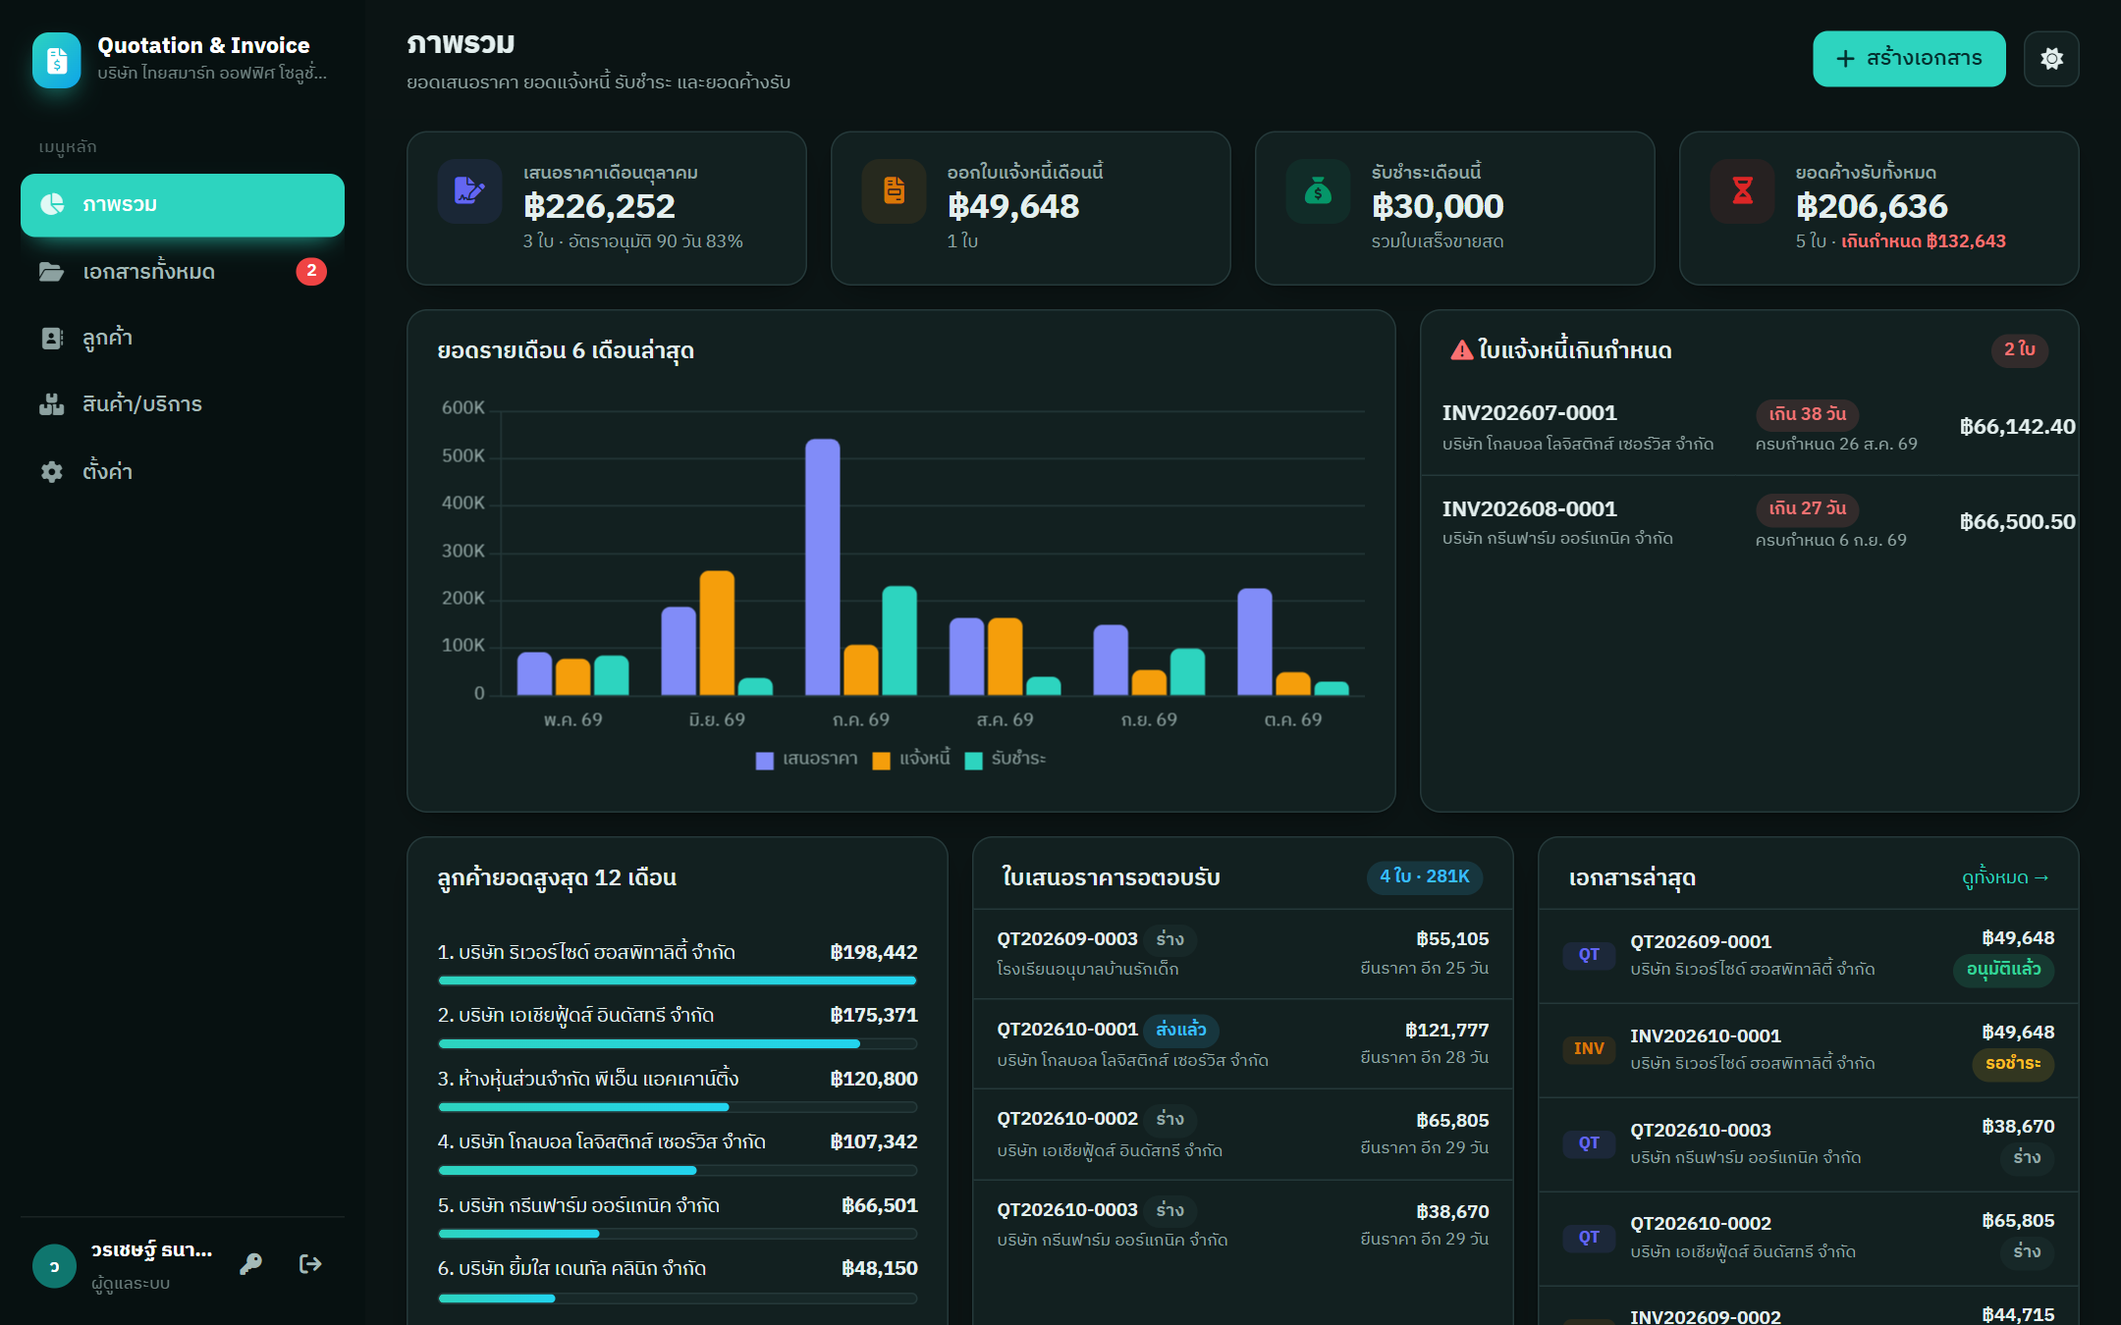Viewport: 2121px width, 1325px height.
Task: Click customer row เอเชียฟู้ดส์ อินดัสทรี ฿175,371
Action: click(678, 1027)
